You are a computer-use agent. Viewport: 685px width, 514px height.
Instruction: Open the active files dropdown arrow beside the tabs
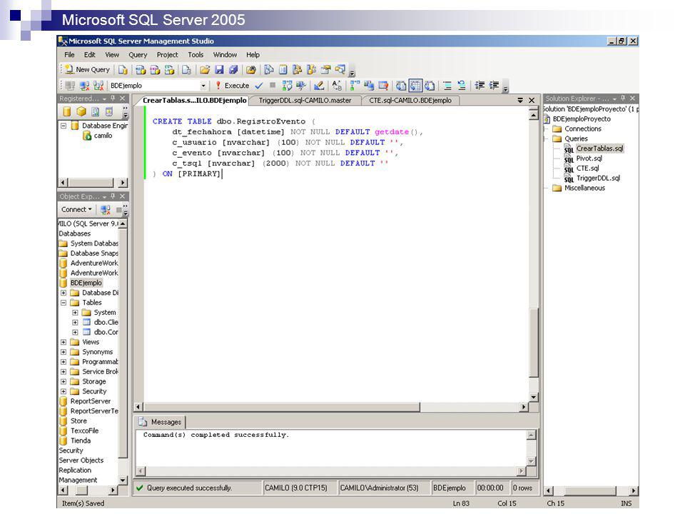tap(520, 100)
